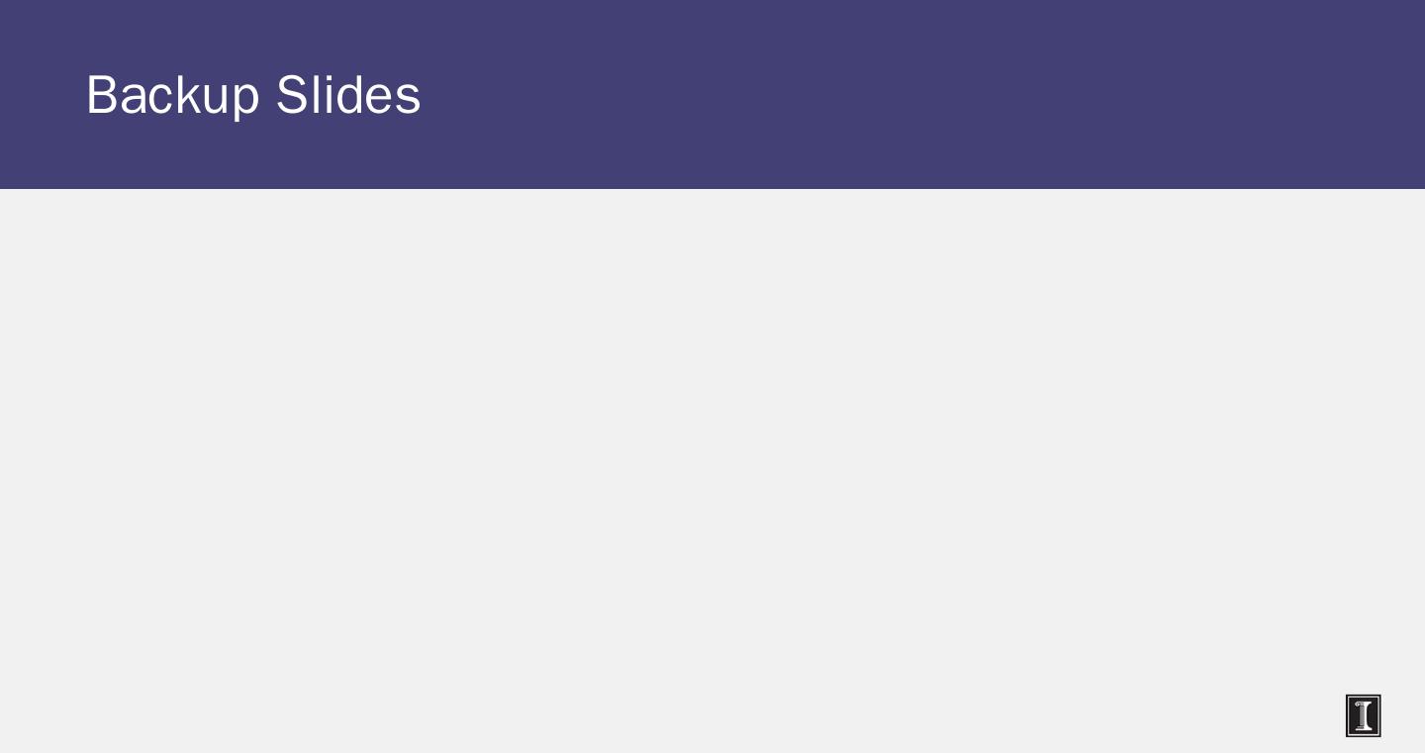The image size is (1425, 753).
Task: Click the gray area just below purple banner
Action: click(x=712, y=208)
